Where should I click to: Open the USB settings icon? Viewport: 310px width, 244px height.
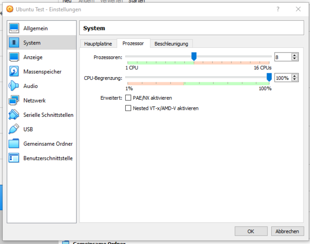(14, 129)
